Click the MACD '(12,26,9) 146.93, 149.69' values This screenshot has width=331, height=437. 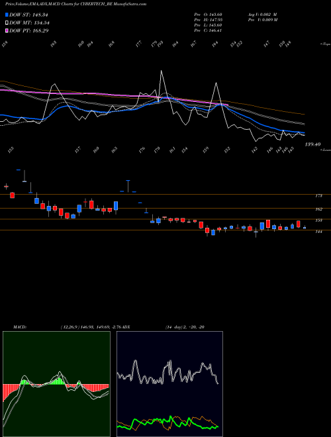pyautogui.click(x=85, y=327)
